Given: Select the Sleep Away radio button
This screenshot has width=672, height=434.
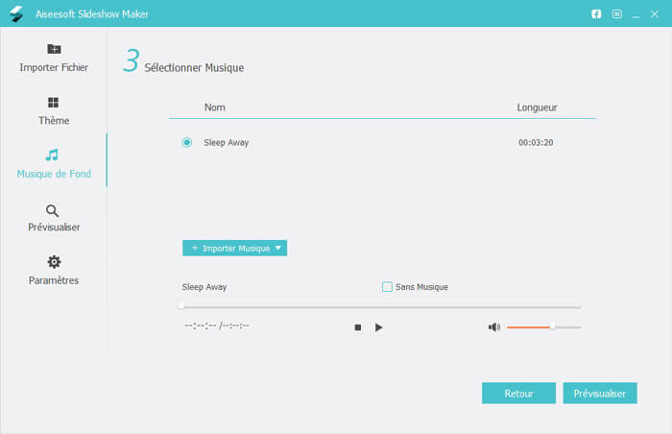Looking at the screenshot, I should 186,142.
